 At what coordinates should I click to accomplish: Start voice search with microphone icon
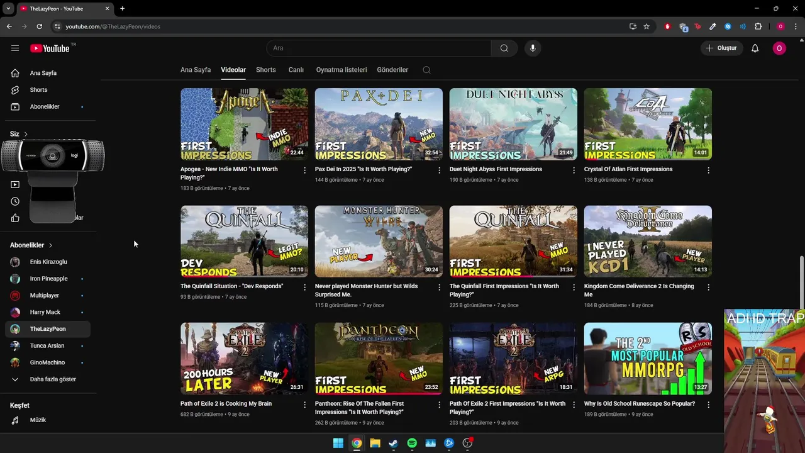point(533,48)
